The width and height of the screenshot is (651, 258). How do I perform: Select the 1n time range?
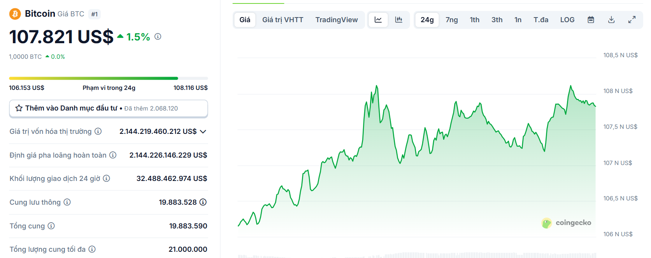518,20
